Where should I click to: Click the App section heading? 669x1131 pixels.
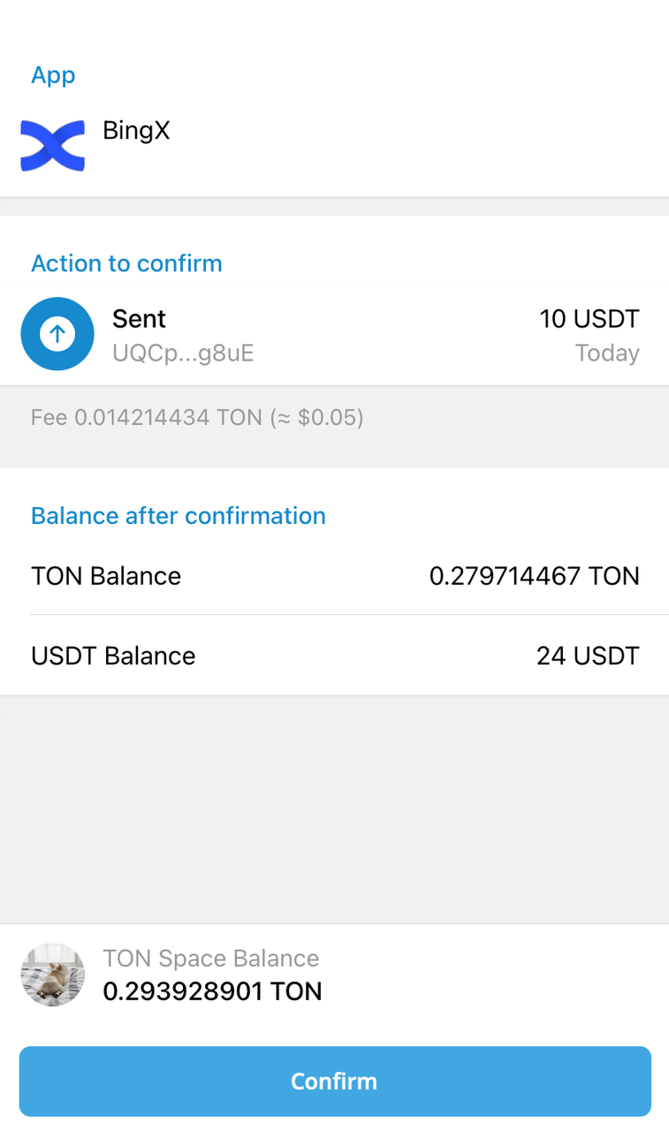(53, 75)
